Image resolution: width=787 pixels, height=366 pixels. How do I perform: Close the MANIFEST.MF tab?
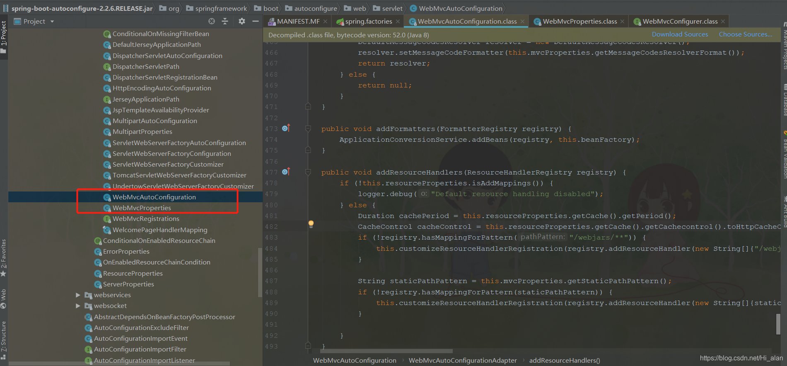click(326, 22)
